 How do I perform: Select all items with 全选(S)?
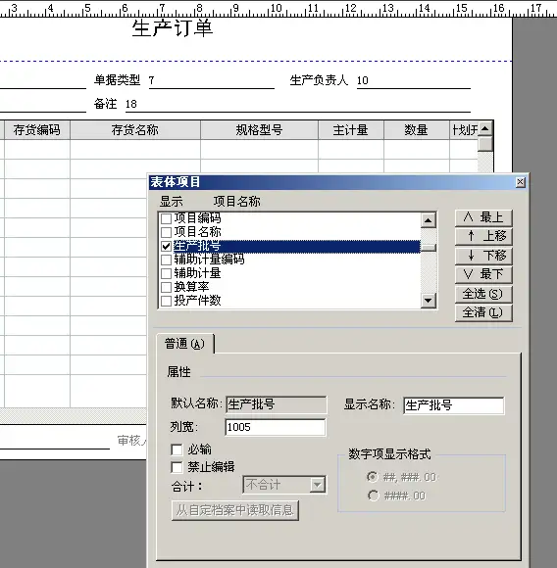(483, 294)
